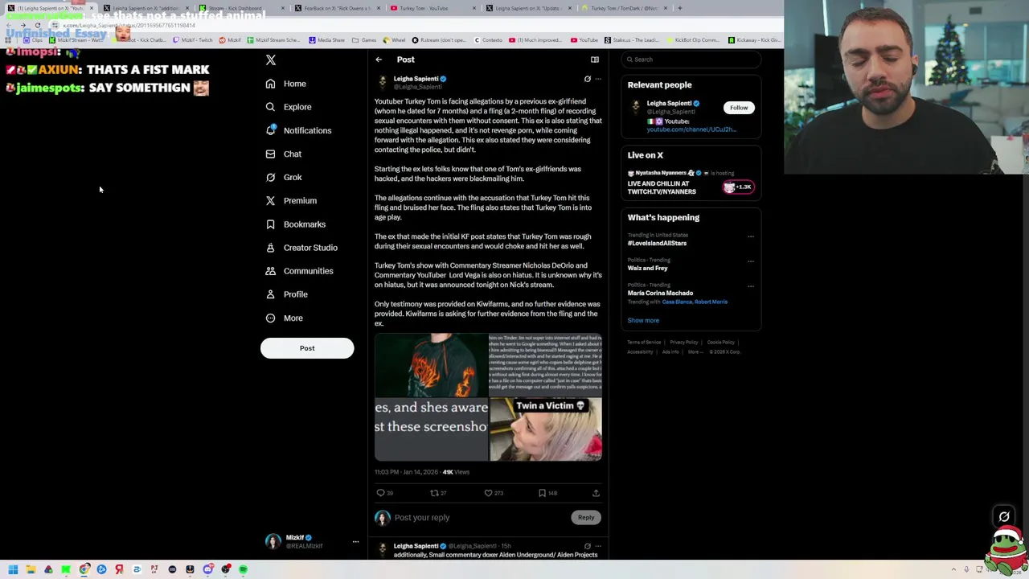1029x579 pixels.
Task: Go to the Explore section
Action: click(288, 107)
